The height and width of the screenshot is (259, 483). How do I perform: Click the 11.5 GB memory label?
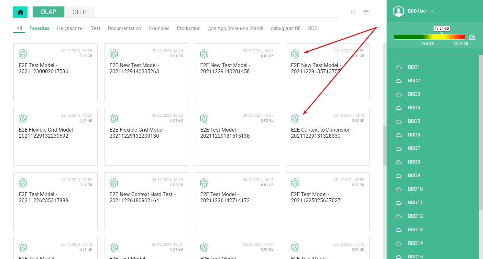(427, 44)
